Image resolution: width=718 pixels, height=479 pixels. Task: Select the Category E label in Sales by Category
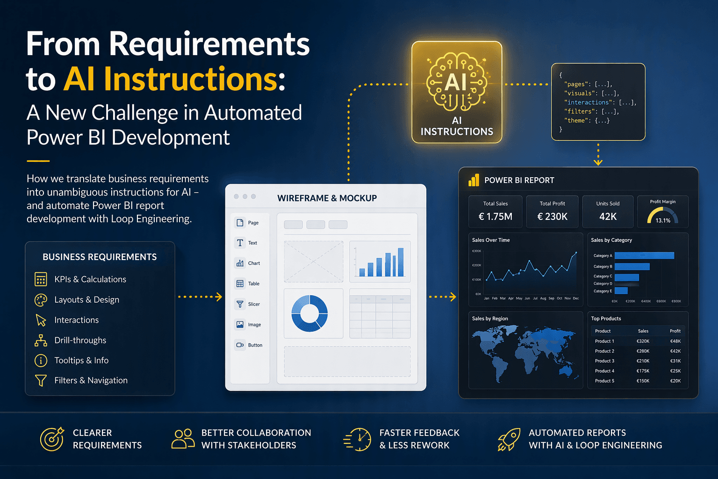tap(603, 291)
